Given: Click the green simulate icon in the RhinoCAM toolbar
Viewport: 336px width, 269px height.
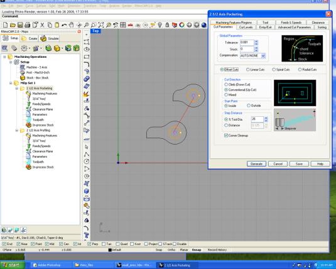Looking at the screenshot, I should pos(48,48).
